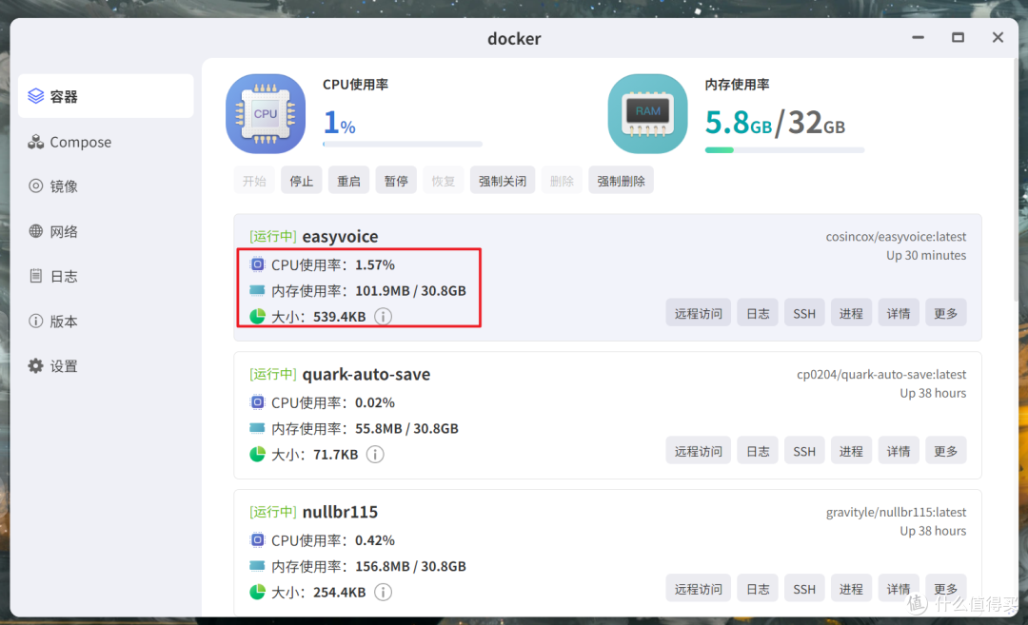Click the 日志 document icon in the sidebar
Screen dimensions: 1028x625
[35, 276]
